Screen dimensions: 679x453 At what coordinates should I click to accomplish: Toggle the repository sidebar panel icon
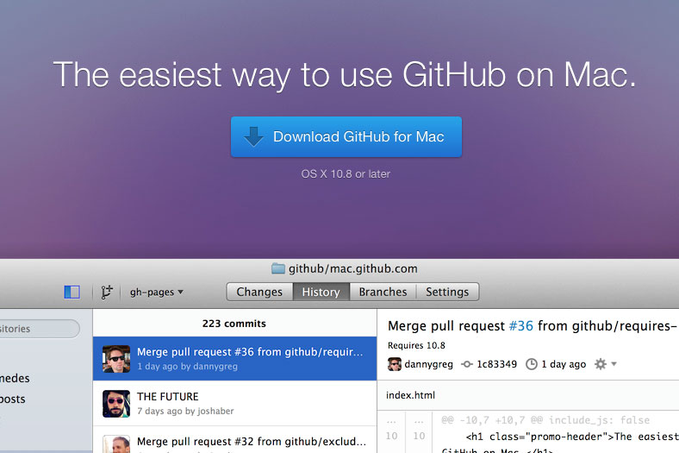[72, 292]
